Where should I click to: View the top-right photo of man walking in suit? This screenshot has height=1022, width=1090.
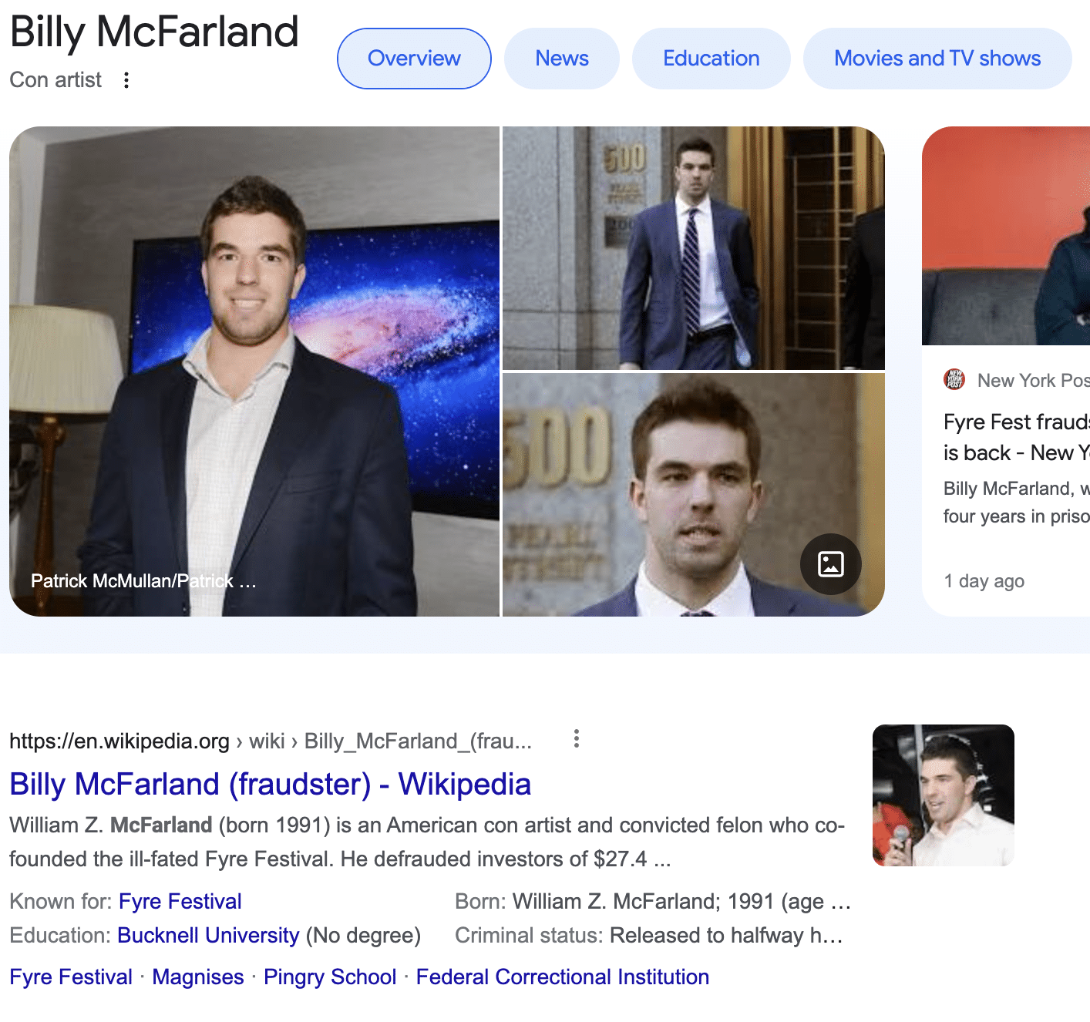(693, 248)
